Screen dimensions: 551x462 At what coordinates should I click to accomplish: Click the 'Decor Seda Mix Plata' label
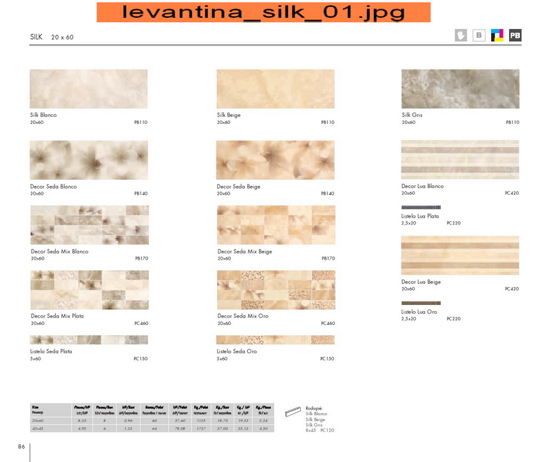pos(57,316)
